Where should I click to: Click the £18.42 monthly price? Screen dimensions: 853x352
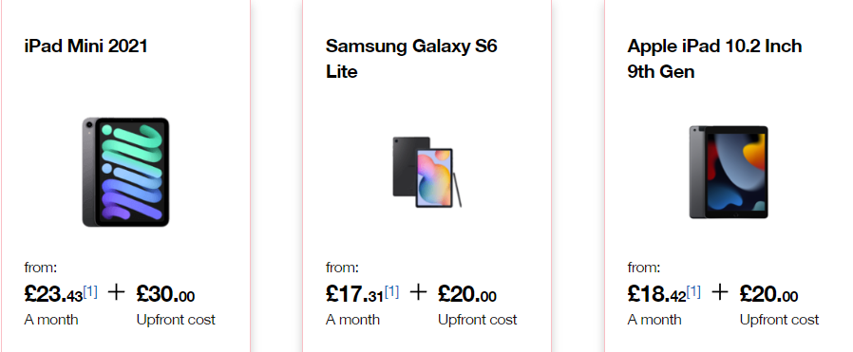pos(656,294)
